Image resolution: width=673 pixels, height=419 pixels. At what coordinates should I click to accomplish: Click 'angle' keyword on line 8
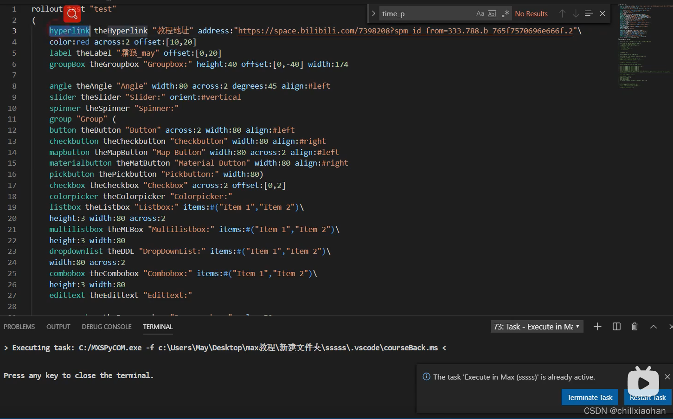tap(60, 86)
